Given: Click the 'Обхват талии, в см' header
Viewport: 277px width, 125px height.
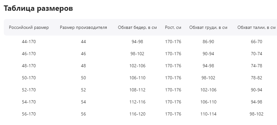Looking at the screenshot, I should click(x=256, y=28).
